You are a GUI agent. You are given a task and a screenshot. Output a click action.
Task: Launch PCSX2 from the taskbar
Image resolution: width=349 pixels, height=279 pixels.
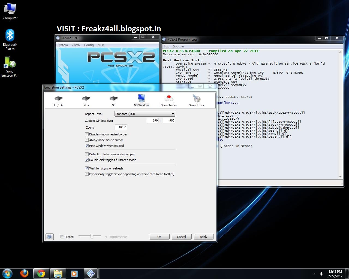[x=91, y=273]
